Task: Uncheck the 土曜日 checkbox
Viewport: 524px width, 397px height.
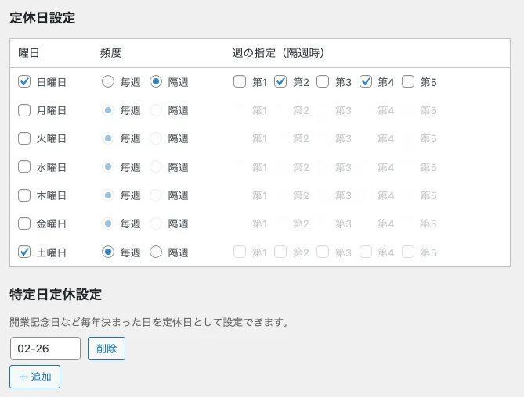Action: [24, 252]
